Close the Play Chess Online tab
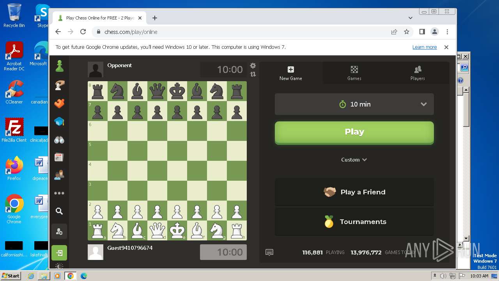499x281 pixels. click(x=140, y=18)
